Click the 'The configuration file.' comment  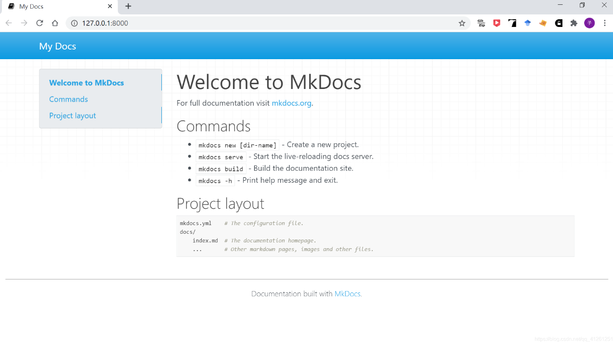(x=264, y=223)
